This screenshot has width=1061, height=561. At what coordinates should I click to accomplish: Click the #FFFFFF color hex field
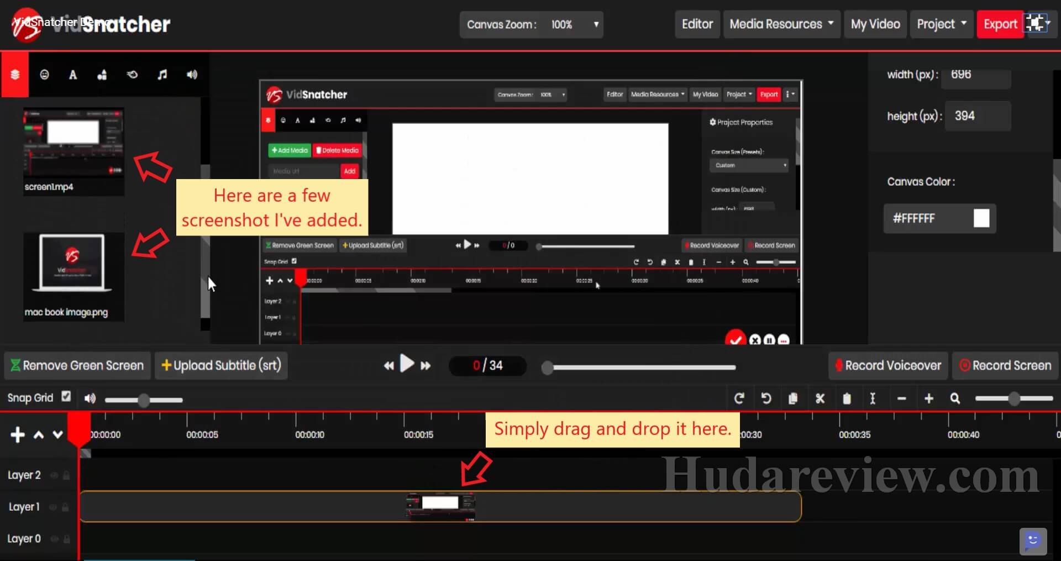coord(928,218)
